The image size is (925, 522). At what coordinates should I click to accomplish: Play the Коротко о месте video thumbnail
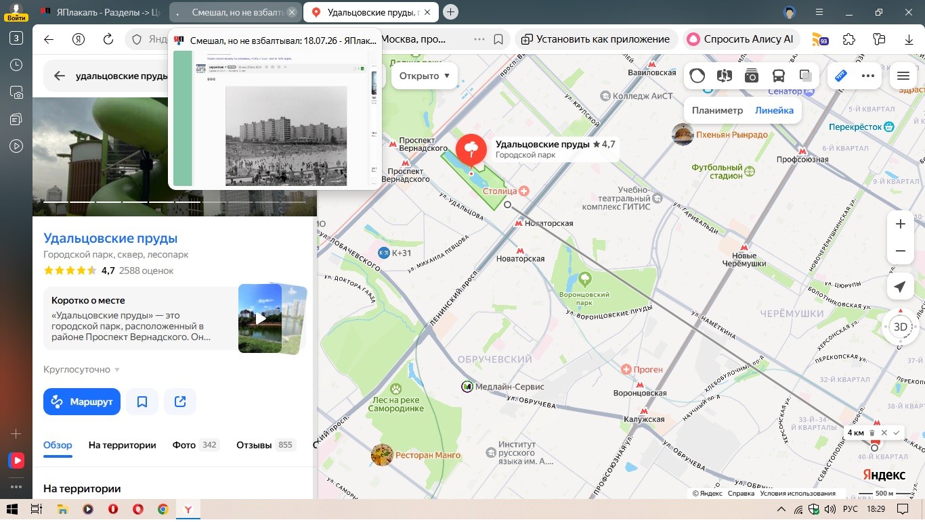260,318
